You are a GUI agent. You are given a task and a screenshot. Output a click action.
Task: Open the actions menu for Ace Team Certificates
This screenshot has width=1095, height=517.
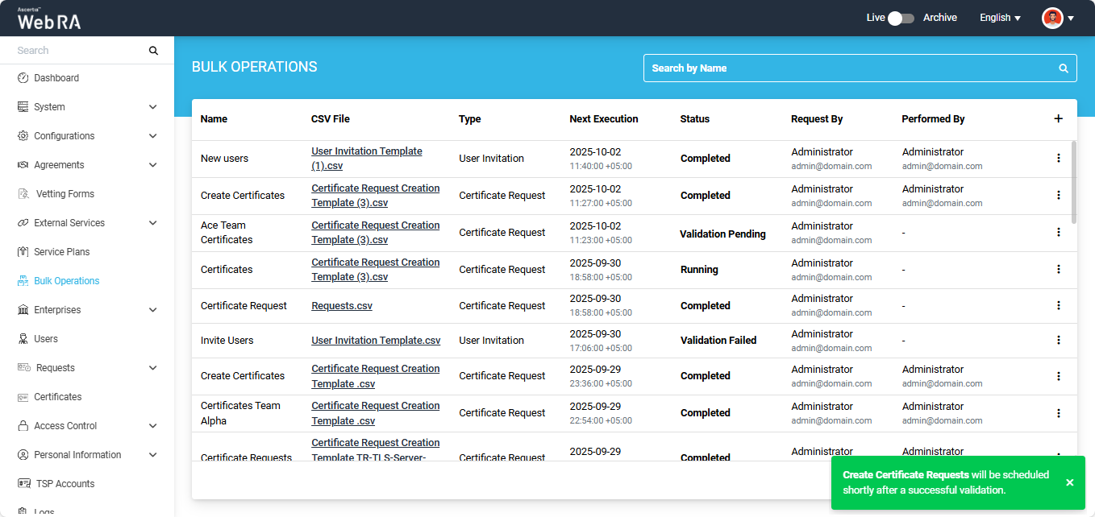pyautogui.click(x=1059, y=232)
